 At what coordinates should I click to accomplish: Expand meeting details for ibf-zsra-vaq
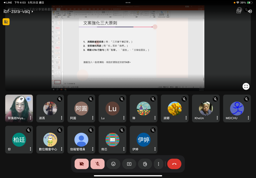pos(18,11)
